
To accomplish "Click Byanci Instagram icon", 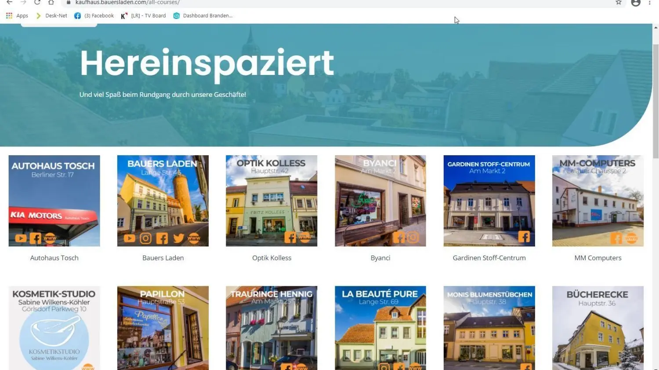I will point(413,237).
